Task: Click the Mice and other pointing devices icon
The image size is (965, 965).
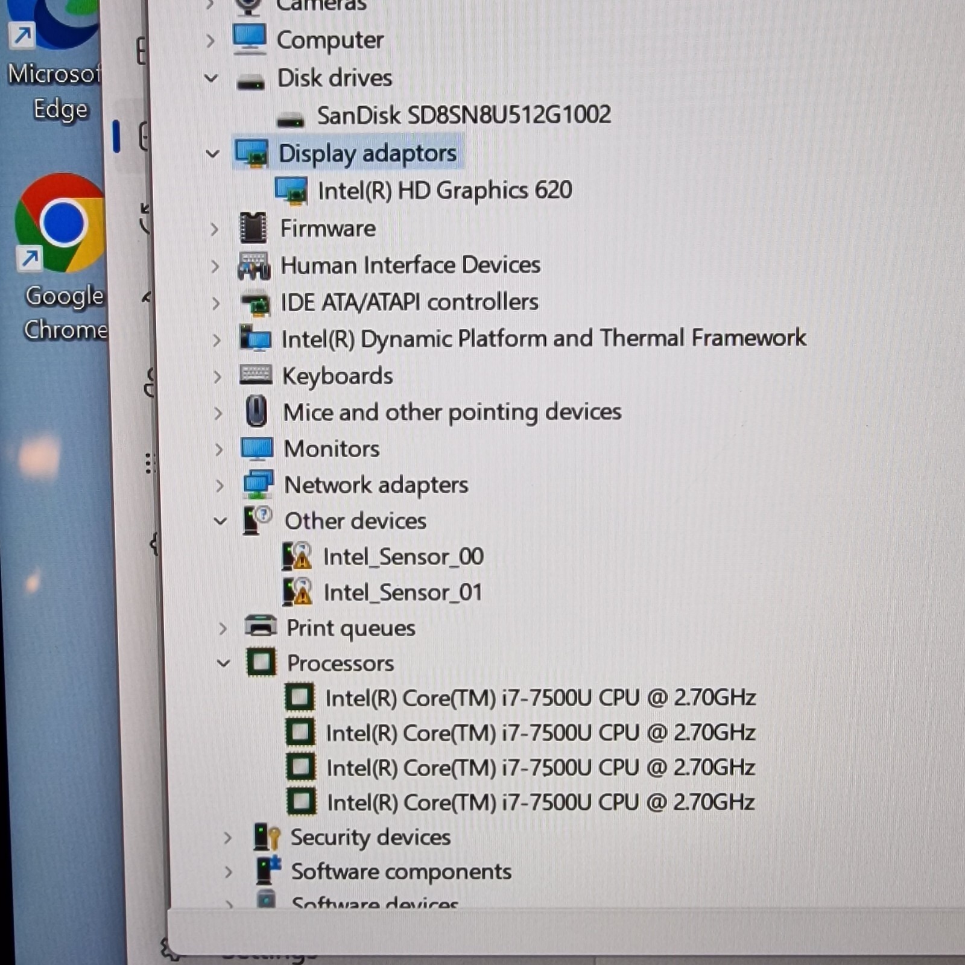Action: [x=257, y=411]
